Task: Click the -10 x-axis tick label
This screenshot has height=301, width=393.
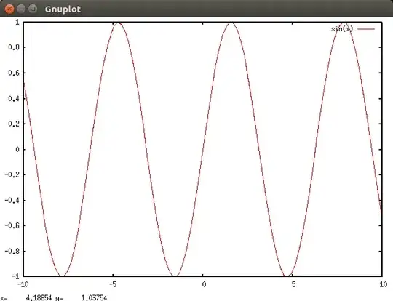Action: click(23, 284)
